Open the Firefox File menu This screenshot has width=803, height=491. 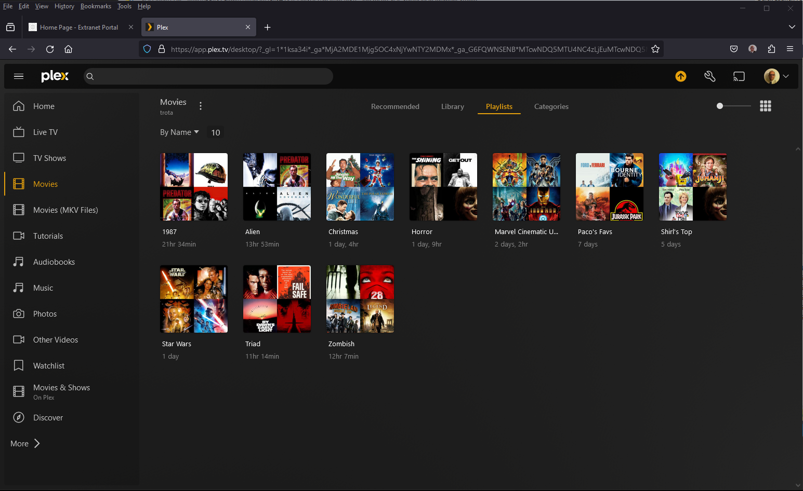click(8, 6)
